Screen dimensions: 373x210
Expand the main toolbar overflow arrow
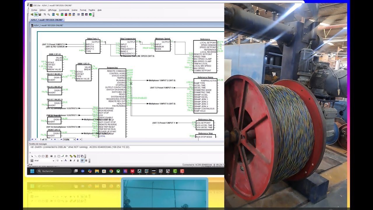click(94, 14)
